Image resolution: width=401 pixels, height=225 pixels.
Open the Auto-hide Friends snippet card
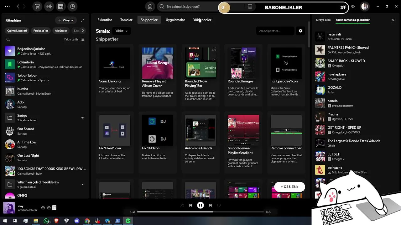[x=200, y=142]
